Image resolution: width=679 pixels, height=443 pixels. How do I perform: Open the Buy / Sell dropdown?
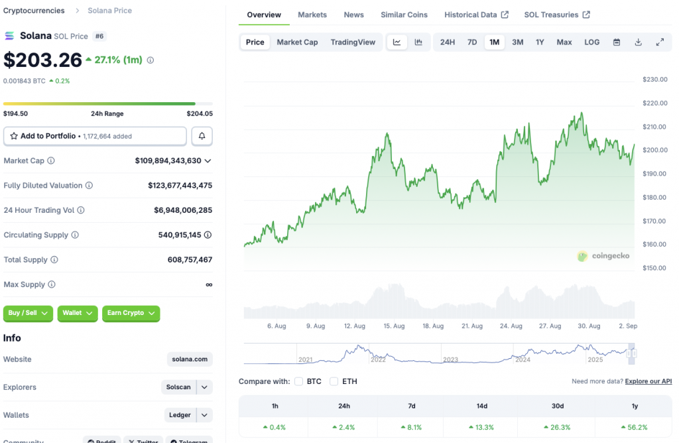click(x=28, y=313)
